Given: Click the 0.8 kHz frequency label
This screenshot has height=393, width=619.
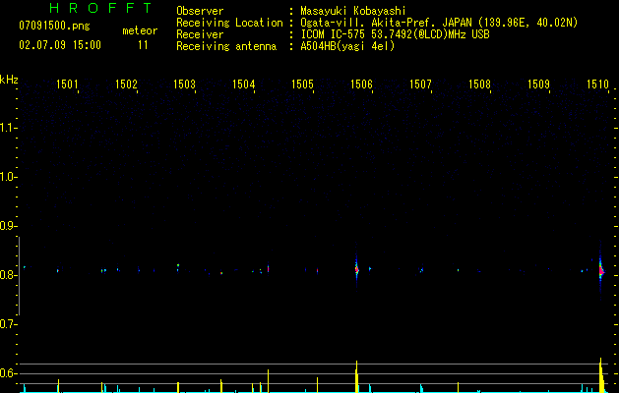Looking at the screenshot, I should [8, 275].
